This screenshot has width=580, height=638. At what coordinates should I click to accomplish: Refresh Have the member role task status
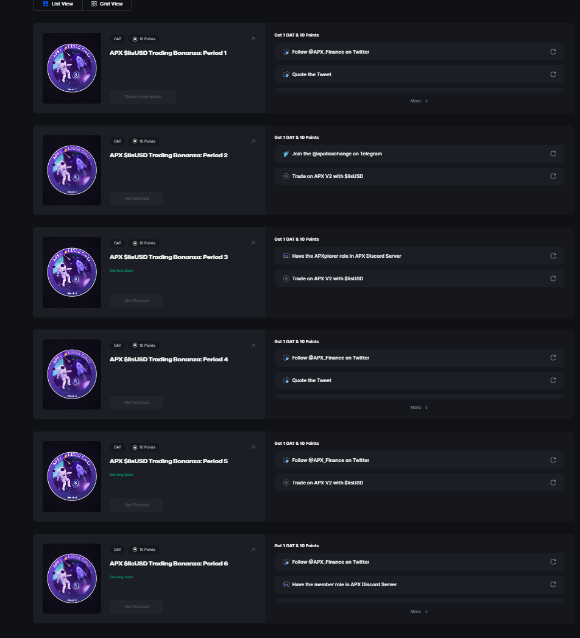tap(553, 584)
